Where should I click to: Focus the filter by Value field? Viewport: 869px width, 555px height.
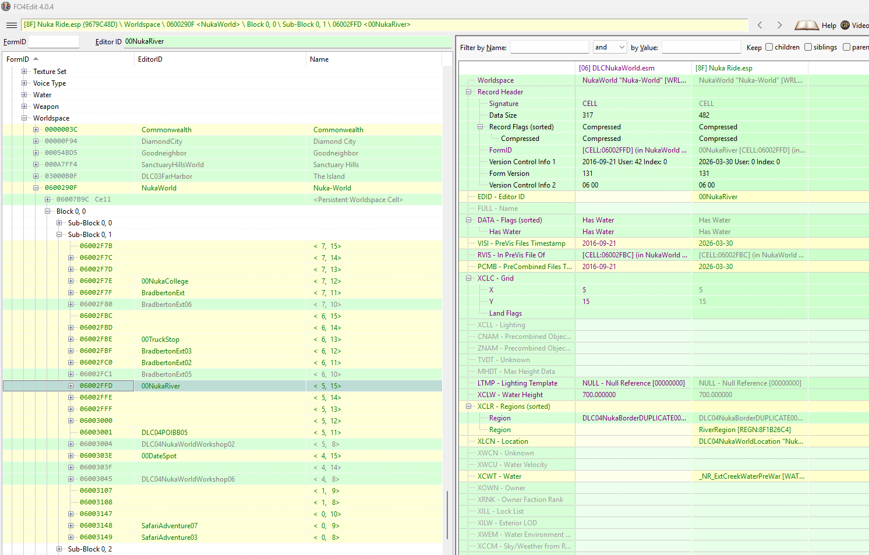(701, 47)
